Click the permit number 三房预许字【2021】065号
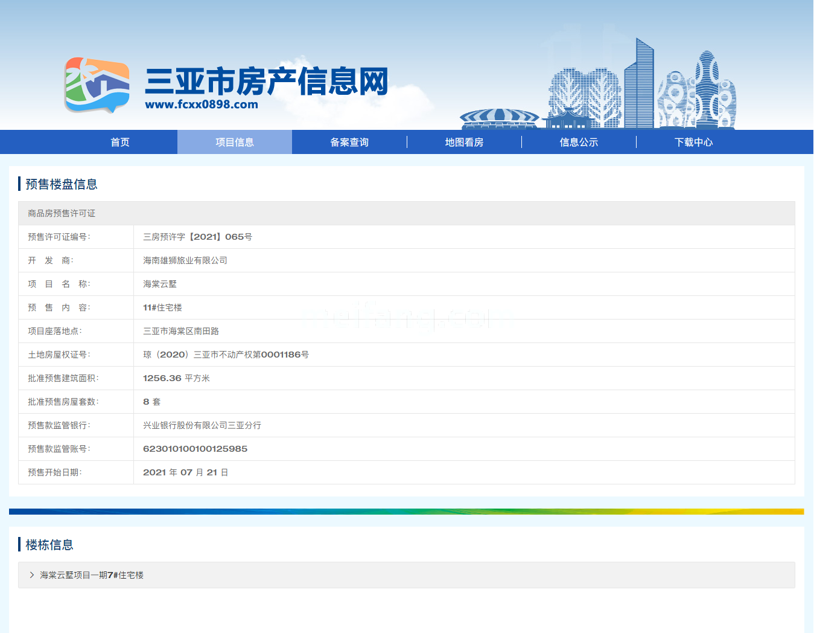Image resolution: width=814 pixels, height=633 pixels. click(x=197, y=237)
